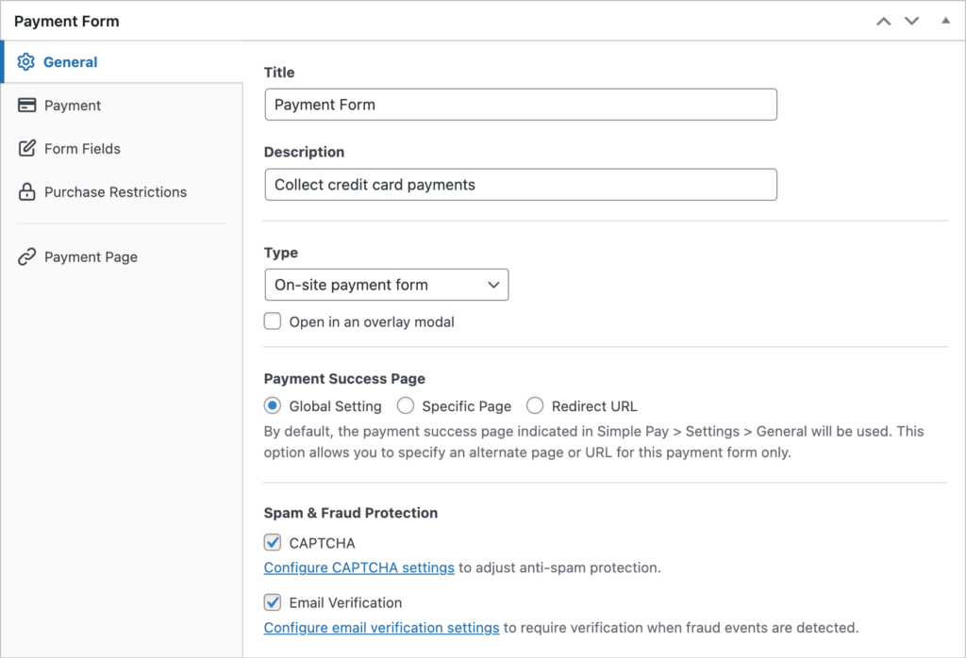Open Configure CAPTCHA settings link
Viewport: 966px width, 658px height.
pos(358,568)
